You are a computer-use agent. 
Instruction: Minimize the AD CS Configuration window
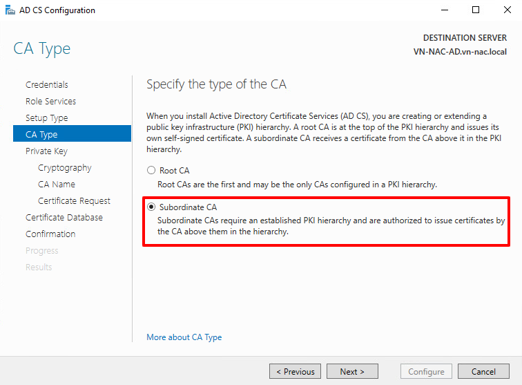[444, 10]
